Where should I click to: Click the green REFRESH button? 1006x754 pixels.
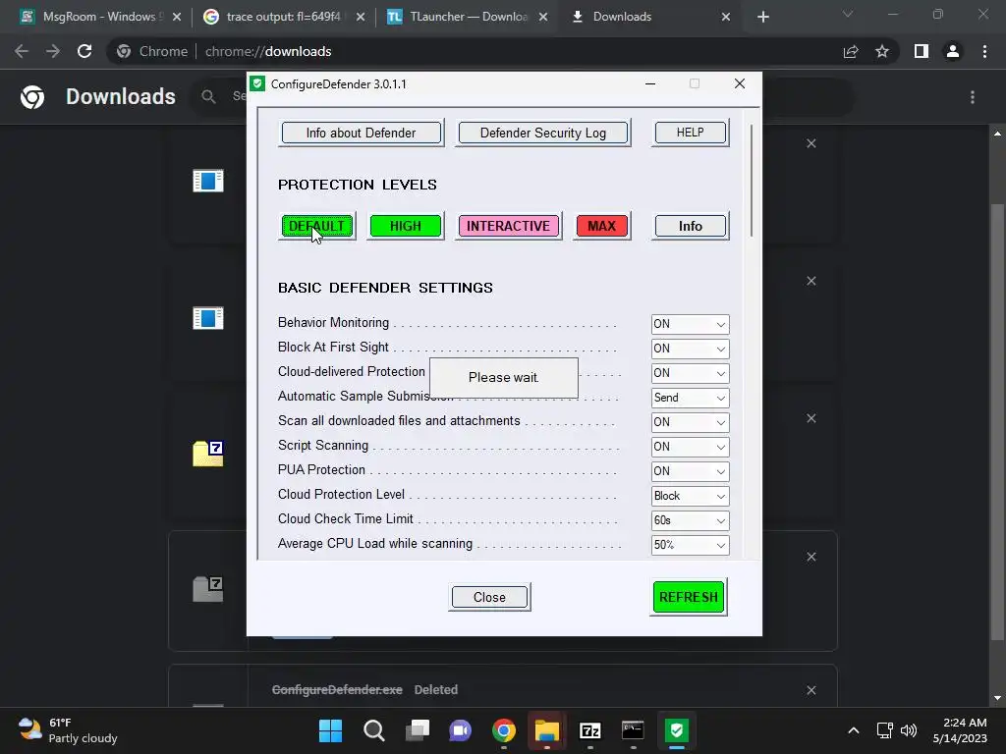[x=689, y=597]
